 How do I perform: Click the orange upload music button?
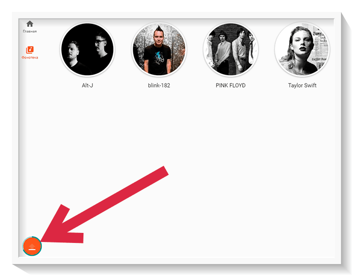32,246
